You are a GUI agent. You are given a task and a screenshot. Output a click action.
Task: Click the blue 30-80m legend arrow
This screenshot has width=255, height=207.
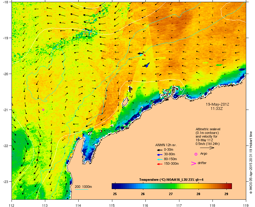click(160, 155)
